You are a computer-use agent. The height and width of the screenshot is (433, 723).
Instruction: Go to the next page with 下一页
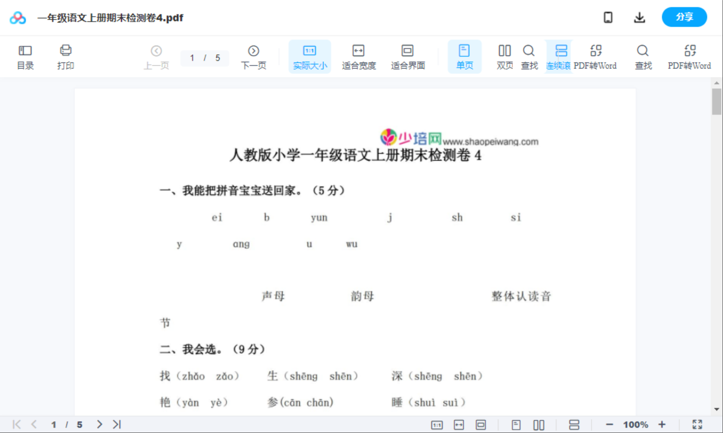pos(253,56)
